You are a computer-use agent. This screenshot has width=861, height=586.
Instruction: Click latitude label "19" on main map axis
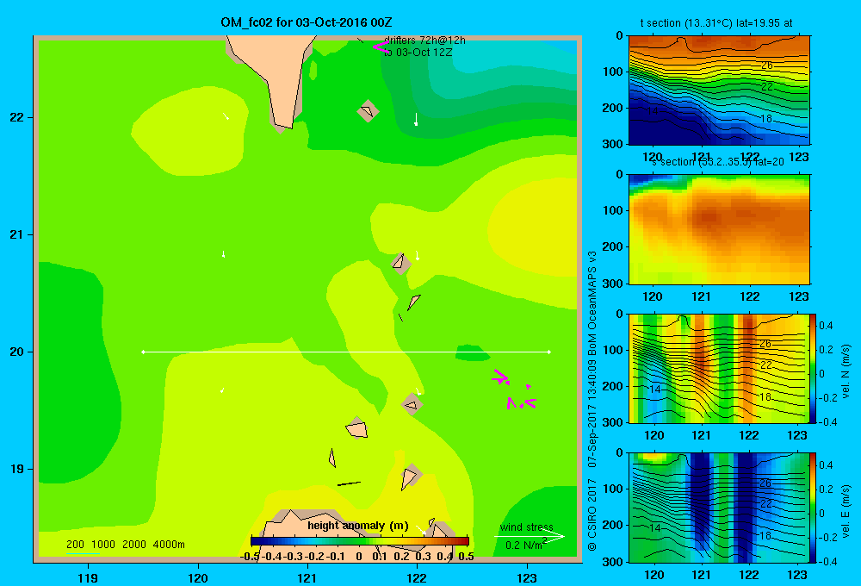[x=17, y=469]
